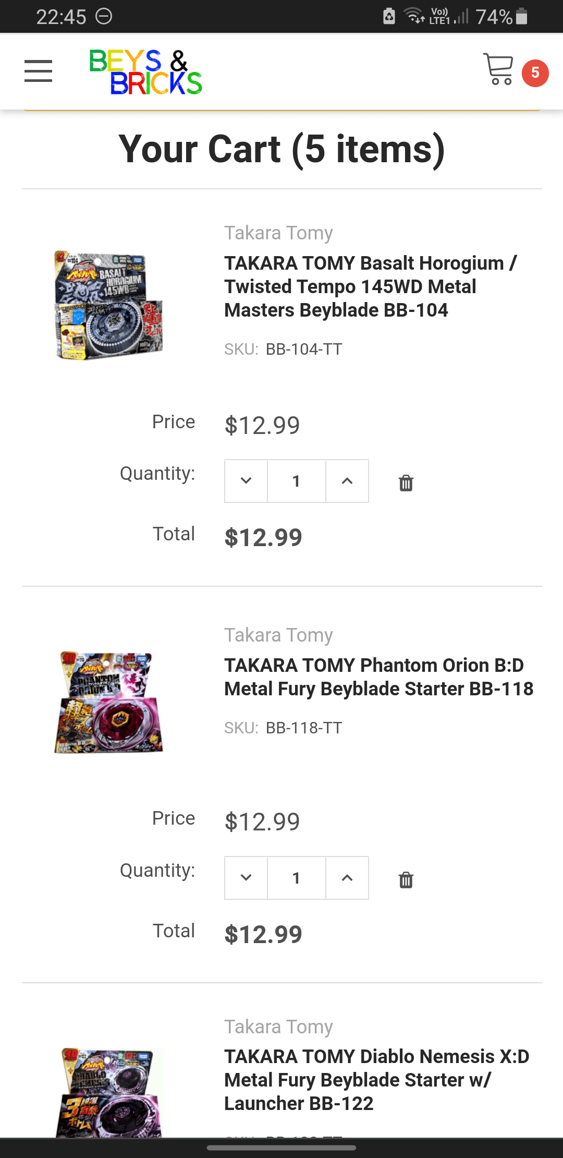
Task: Tap the battery indicator in the status bar
Action: click(x=521, y=16)
